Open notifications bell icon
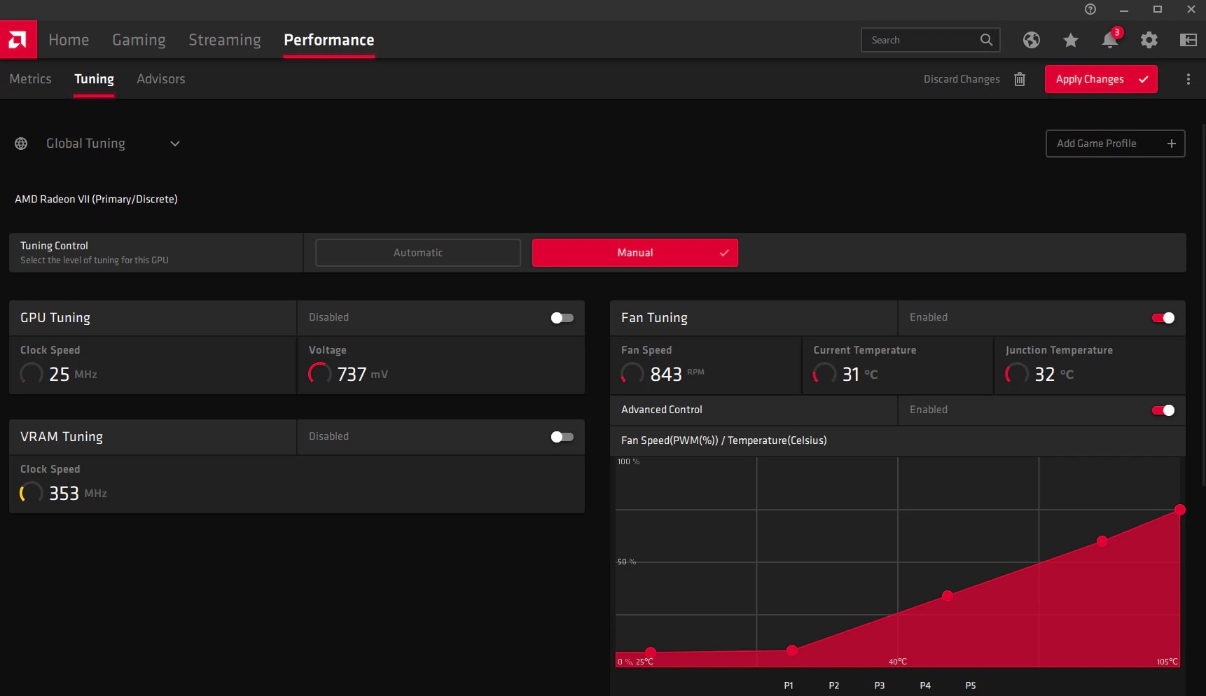The width and height of the screenshot is (1206, 696). [x=1110, y=40]
